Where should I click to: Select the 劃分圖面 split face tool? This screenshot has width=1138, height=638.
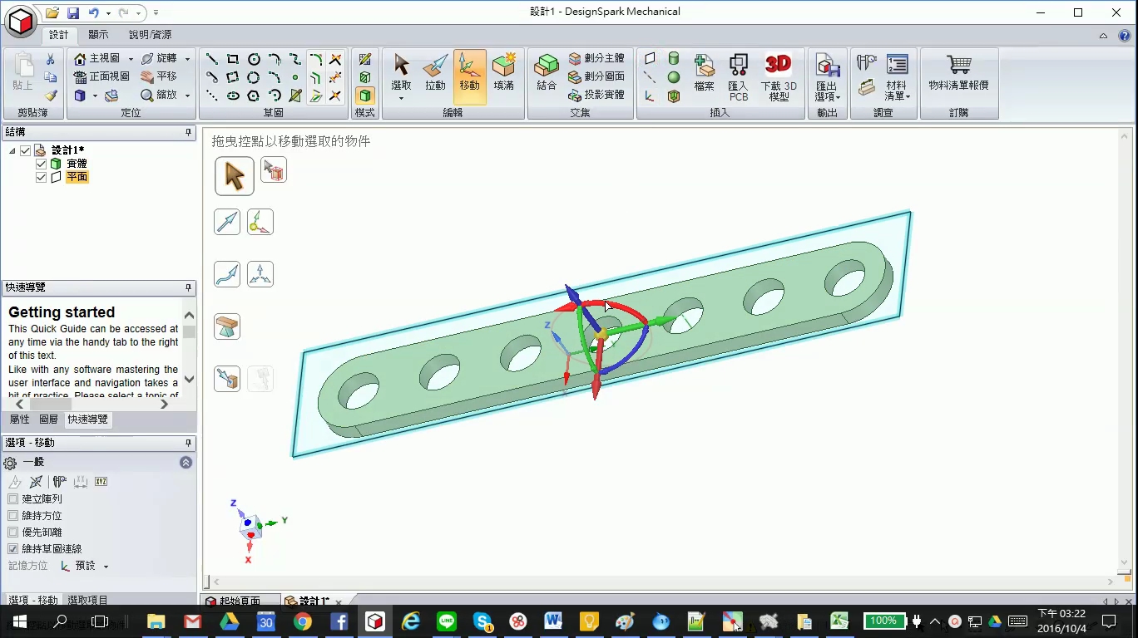pos(596,76)
